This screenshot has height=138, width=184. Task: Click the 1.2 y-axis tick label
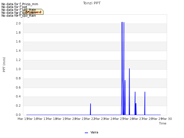pyautogui.click(x=18, y=60)
